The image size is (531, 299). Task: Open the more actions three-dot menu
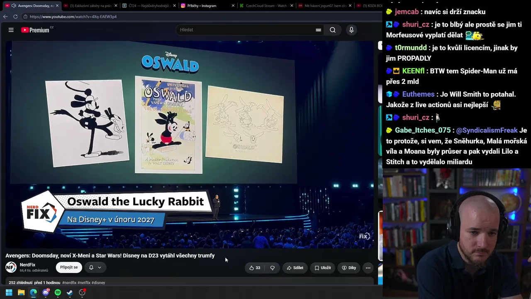click(368, 268)
